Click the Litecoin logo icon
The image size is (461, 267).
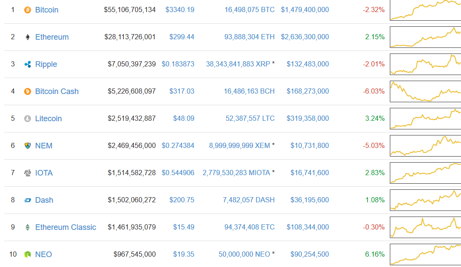tap(28, 119)
